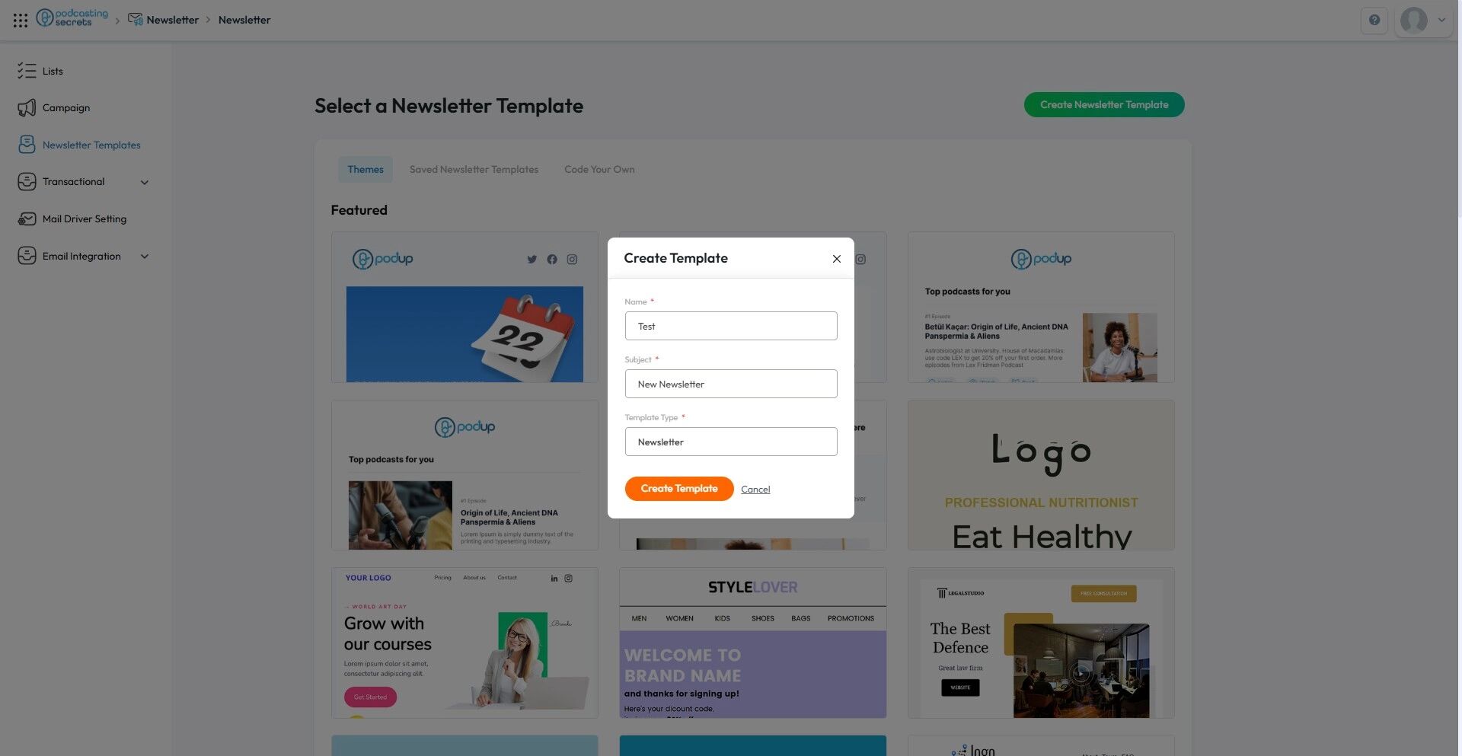Open the apps grid menu icon
This screenshot has height=756, width=1462.
(x=21, y=20)
